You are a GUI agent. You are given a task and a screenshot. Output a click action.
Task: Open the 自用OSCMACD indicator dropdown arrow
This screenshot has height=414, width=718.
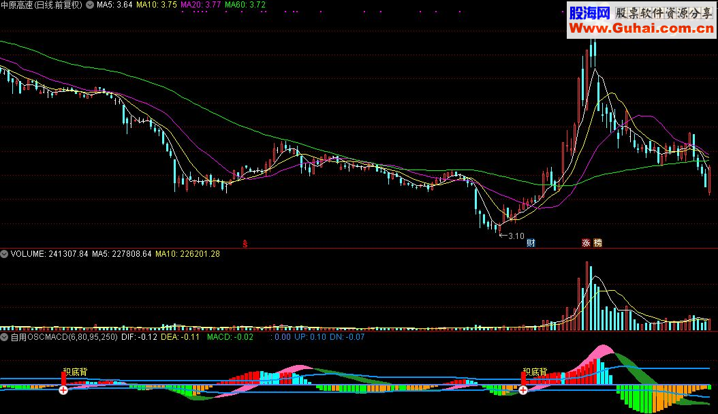(x=4, y=337)
